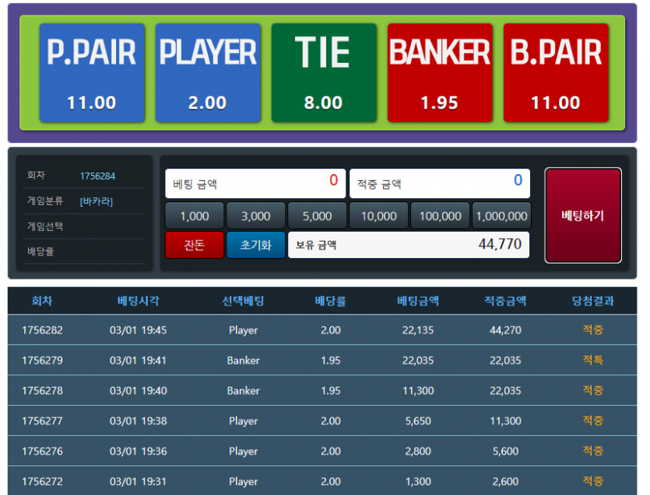Click Player selection in row 1756277
Screen dimensions: 650x495
[244, 421]
